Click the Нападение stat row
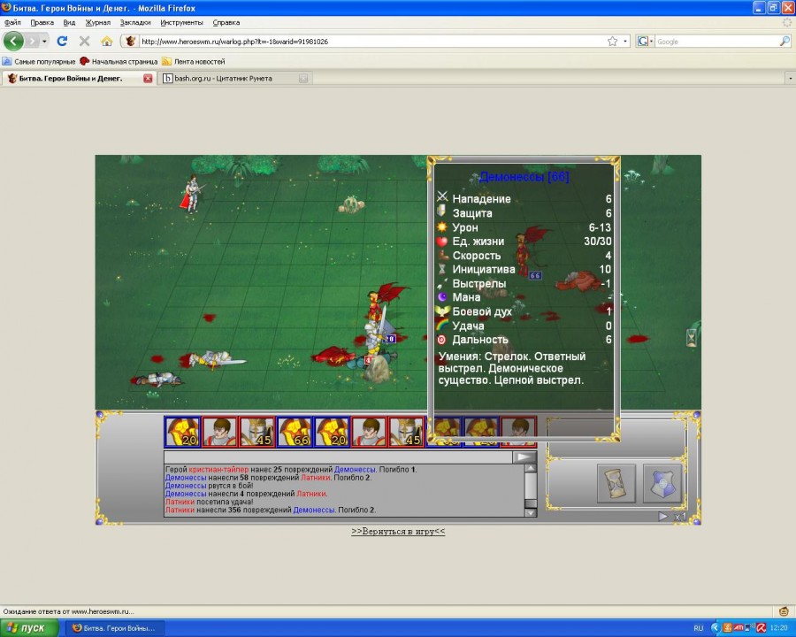 (x=524, y=198)
